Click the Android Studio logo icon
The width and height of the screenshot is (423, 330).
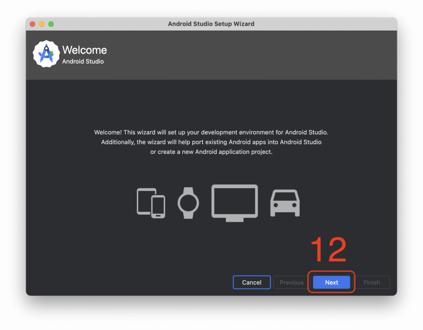[x=46, y=54]
